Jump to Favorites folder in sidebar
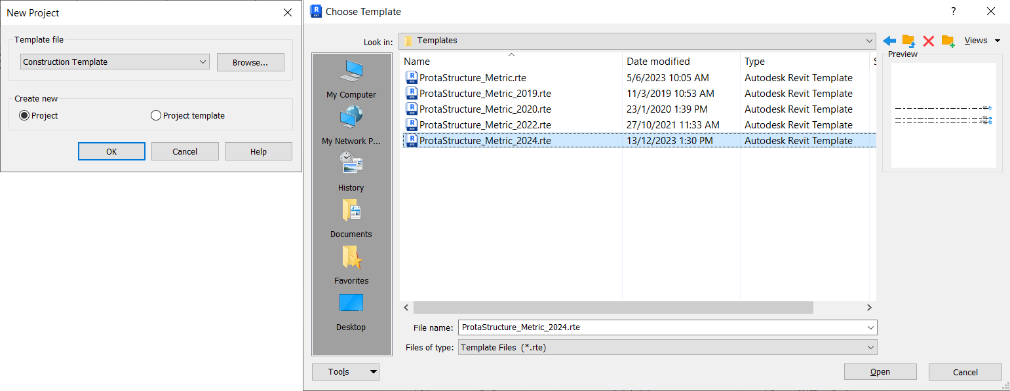The height and width of the screenshot is (391, 1010). pos(351,265)
